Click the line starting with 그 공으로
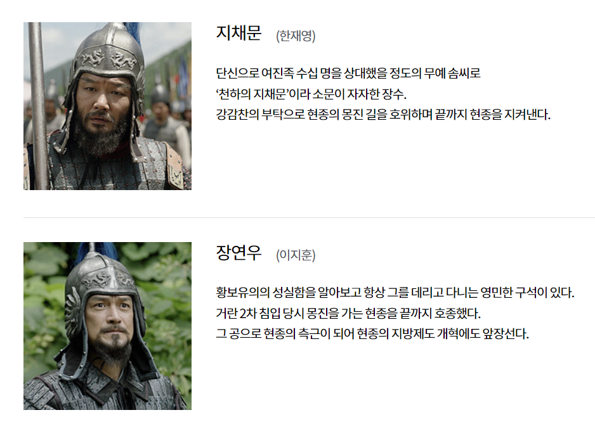Screen dimensions: 595x429 pos(372,333)
